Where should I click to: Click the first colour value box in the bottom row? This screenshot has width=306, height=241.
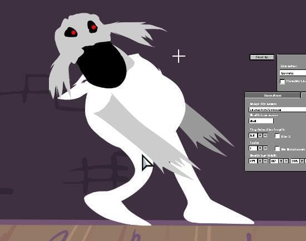tap(253, 161)
